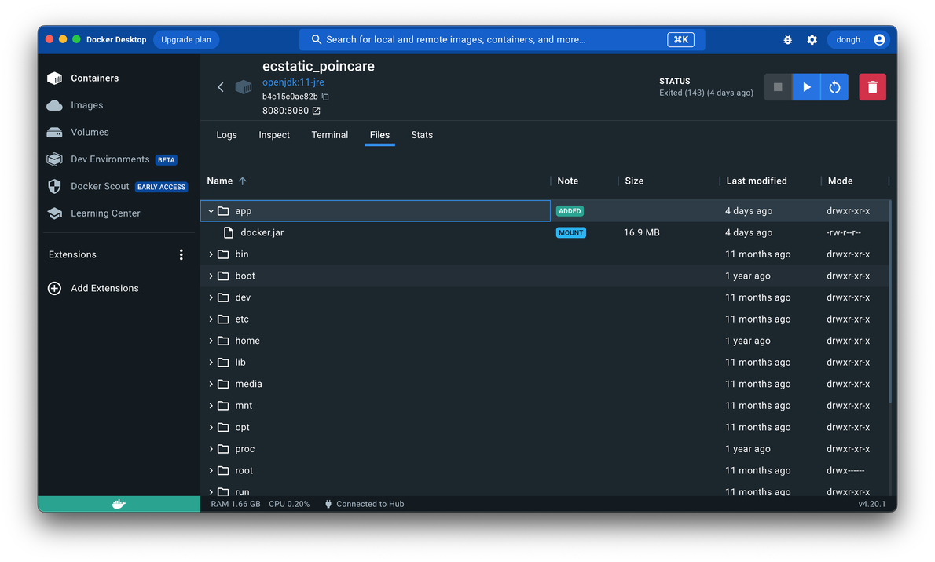Click the MOUNT badge on docker.jar
The width and height of the screenshot is (935, 562).
pos(571,232)
